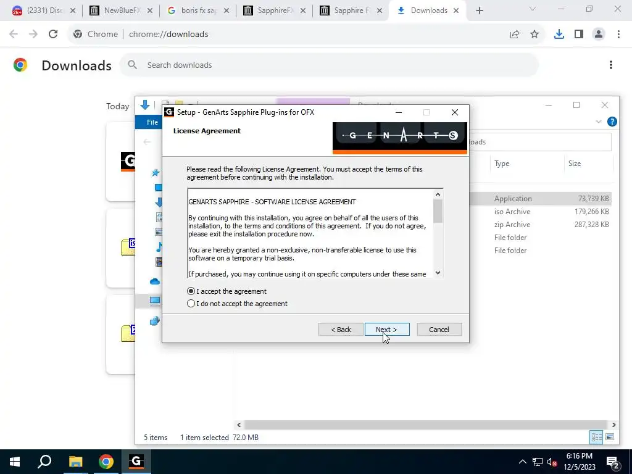Click Network icon in Explorer sidebar
Viewport: 632px width, 474px height.
(x=155, y=321)
